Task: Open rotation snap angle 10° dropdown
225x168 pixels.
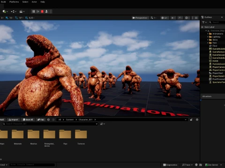Action: pos(21,18)
